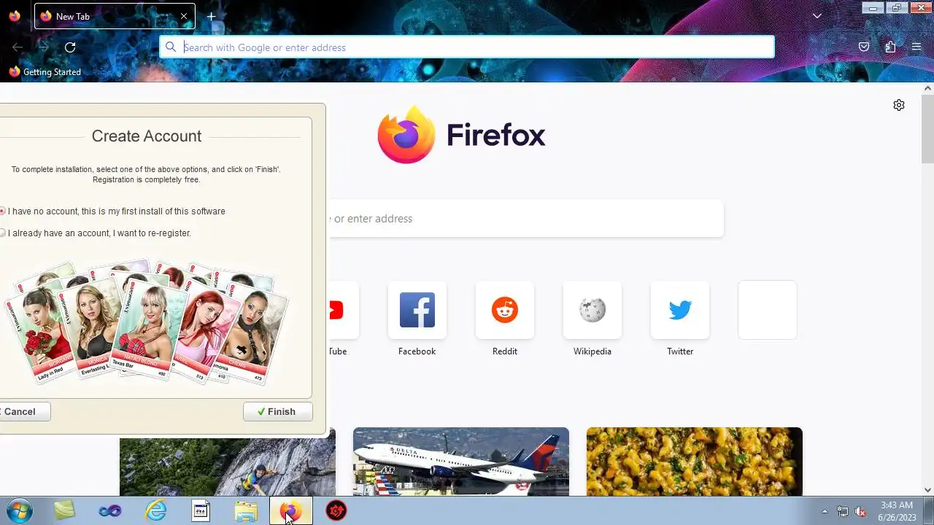Show hidden system tray icons
The image size is (934, 525).
(x=825, y=511)
